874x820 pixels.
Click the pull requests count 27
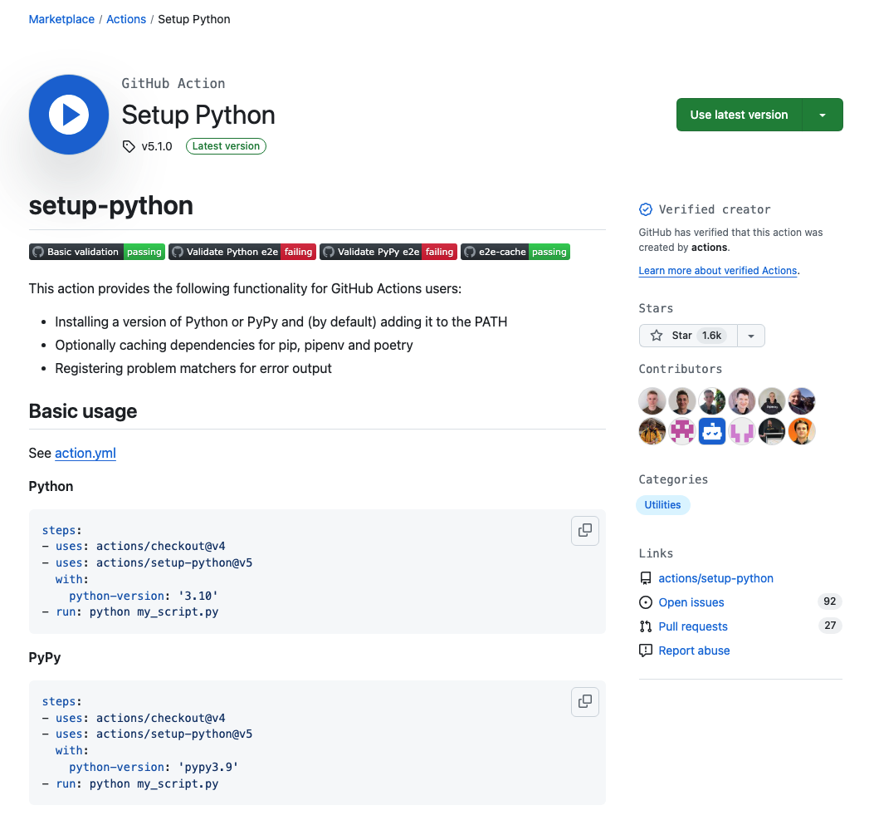click(830, 626)
